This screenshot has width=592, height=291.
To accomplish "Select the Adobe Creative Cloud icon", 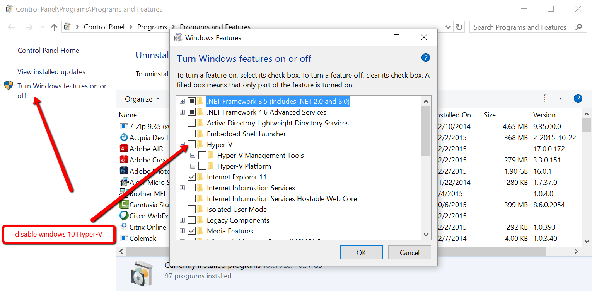I will (124, 160).
